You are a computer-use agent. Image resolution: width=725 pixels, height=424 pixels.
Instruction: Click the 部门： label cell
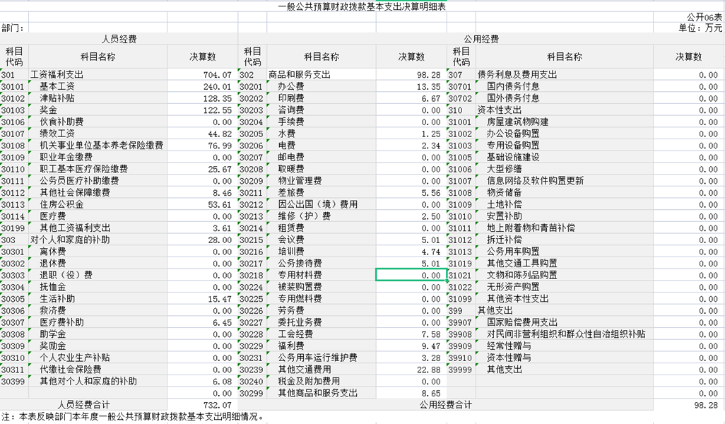click(x=13, y=28)
